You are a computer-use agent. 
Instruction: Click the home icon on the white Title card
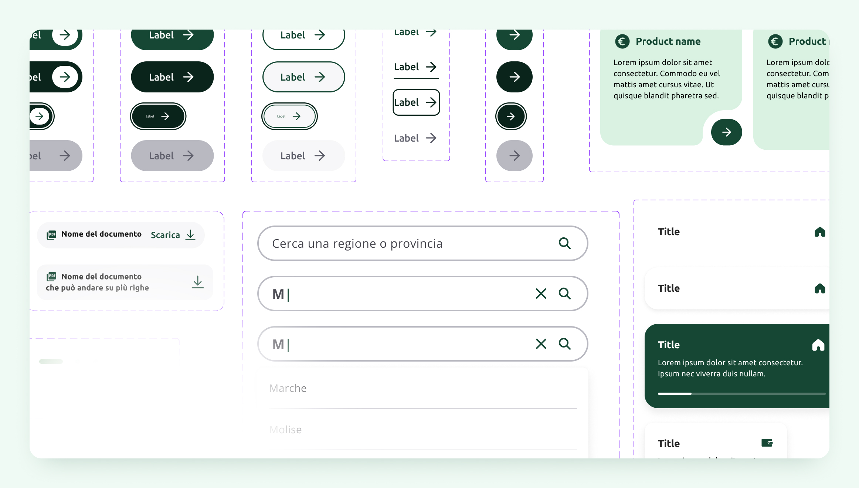(x=820, y=288)
